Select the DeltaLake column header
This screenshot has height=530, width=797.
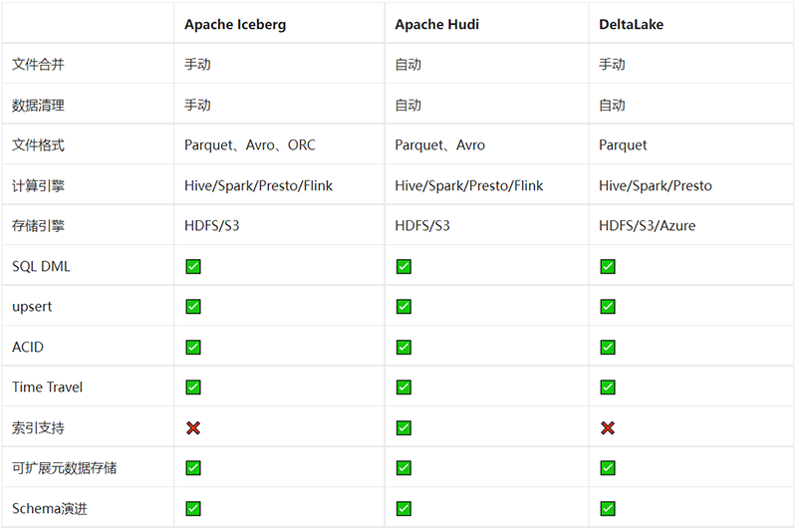point(631,24)
